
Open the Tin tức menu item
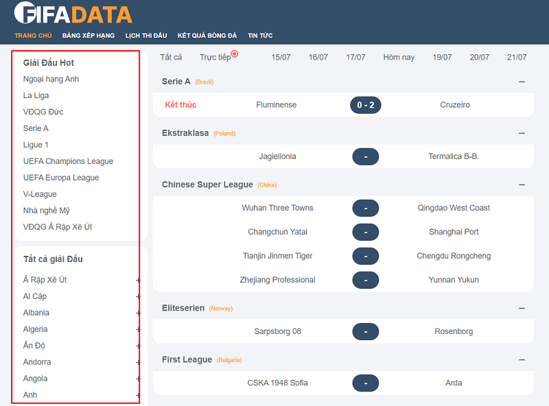[260, 36]
